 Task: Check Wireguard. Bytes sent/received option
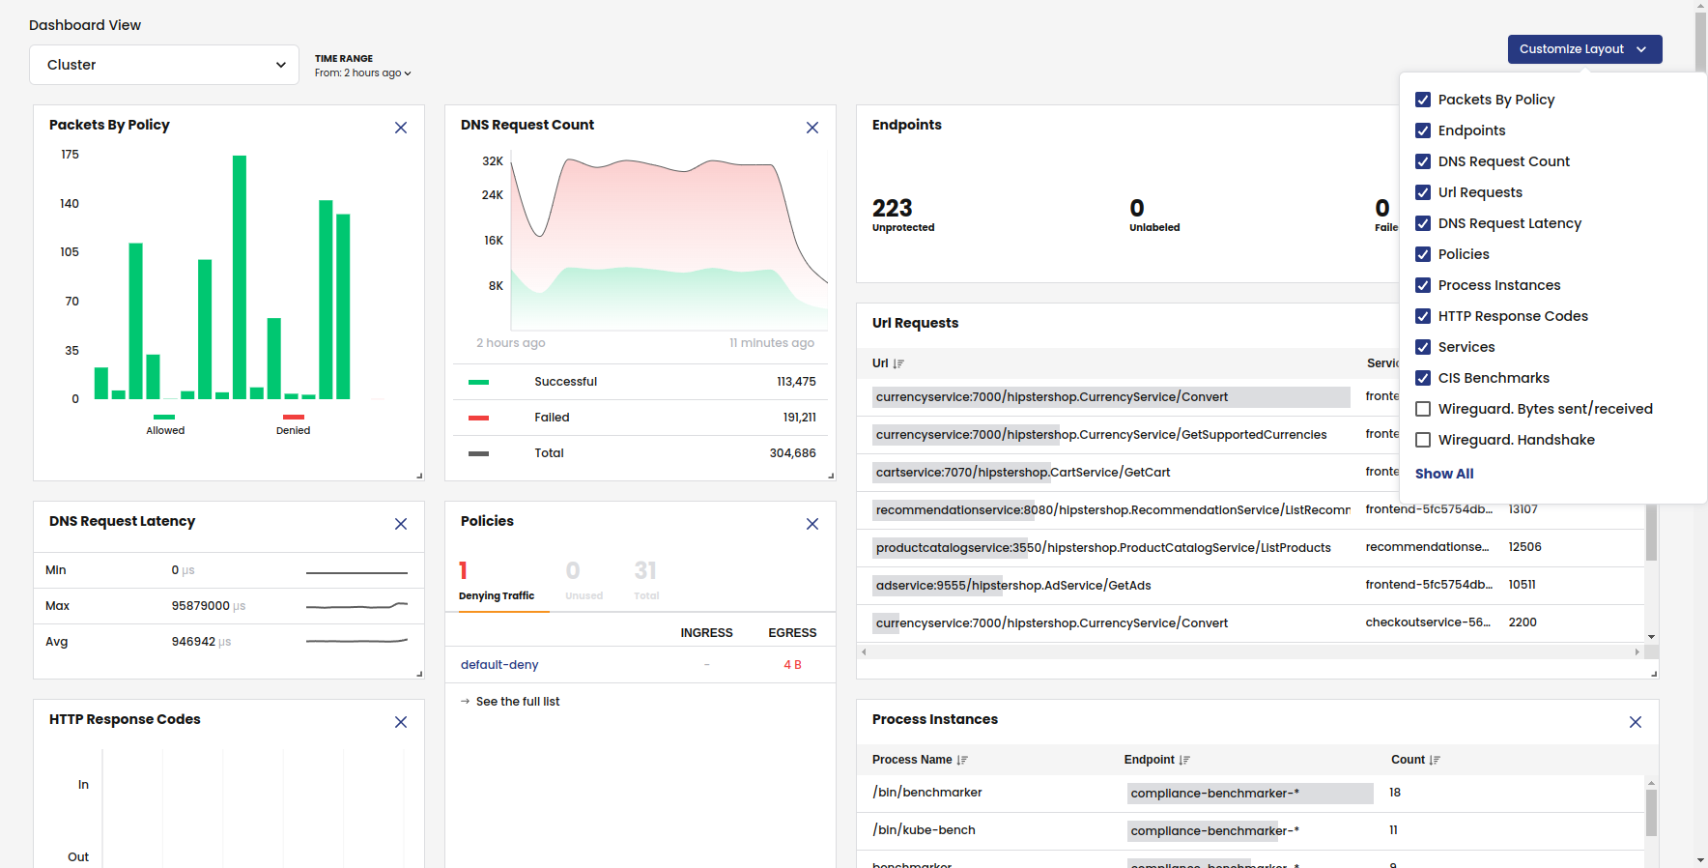click(x=1423, y=409)
